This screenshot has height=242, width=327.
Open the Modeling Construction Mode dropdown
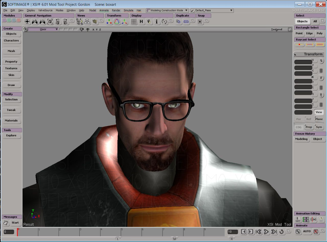click(x=167, y=10)
